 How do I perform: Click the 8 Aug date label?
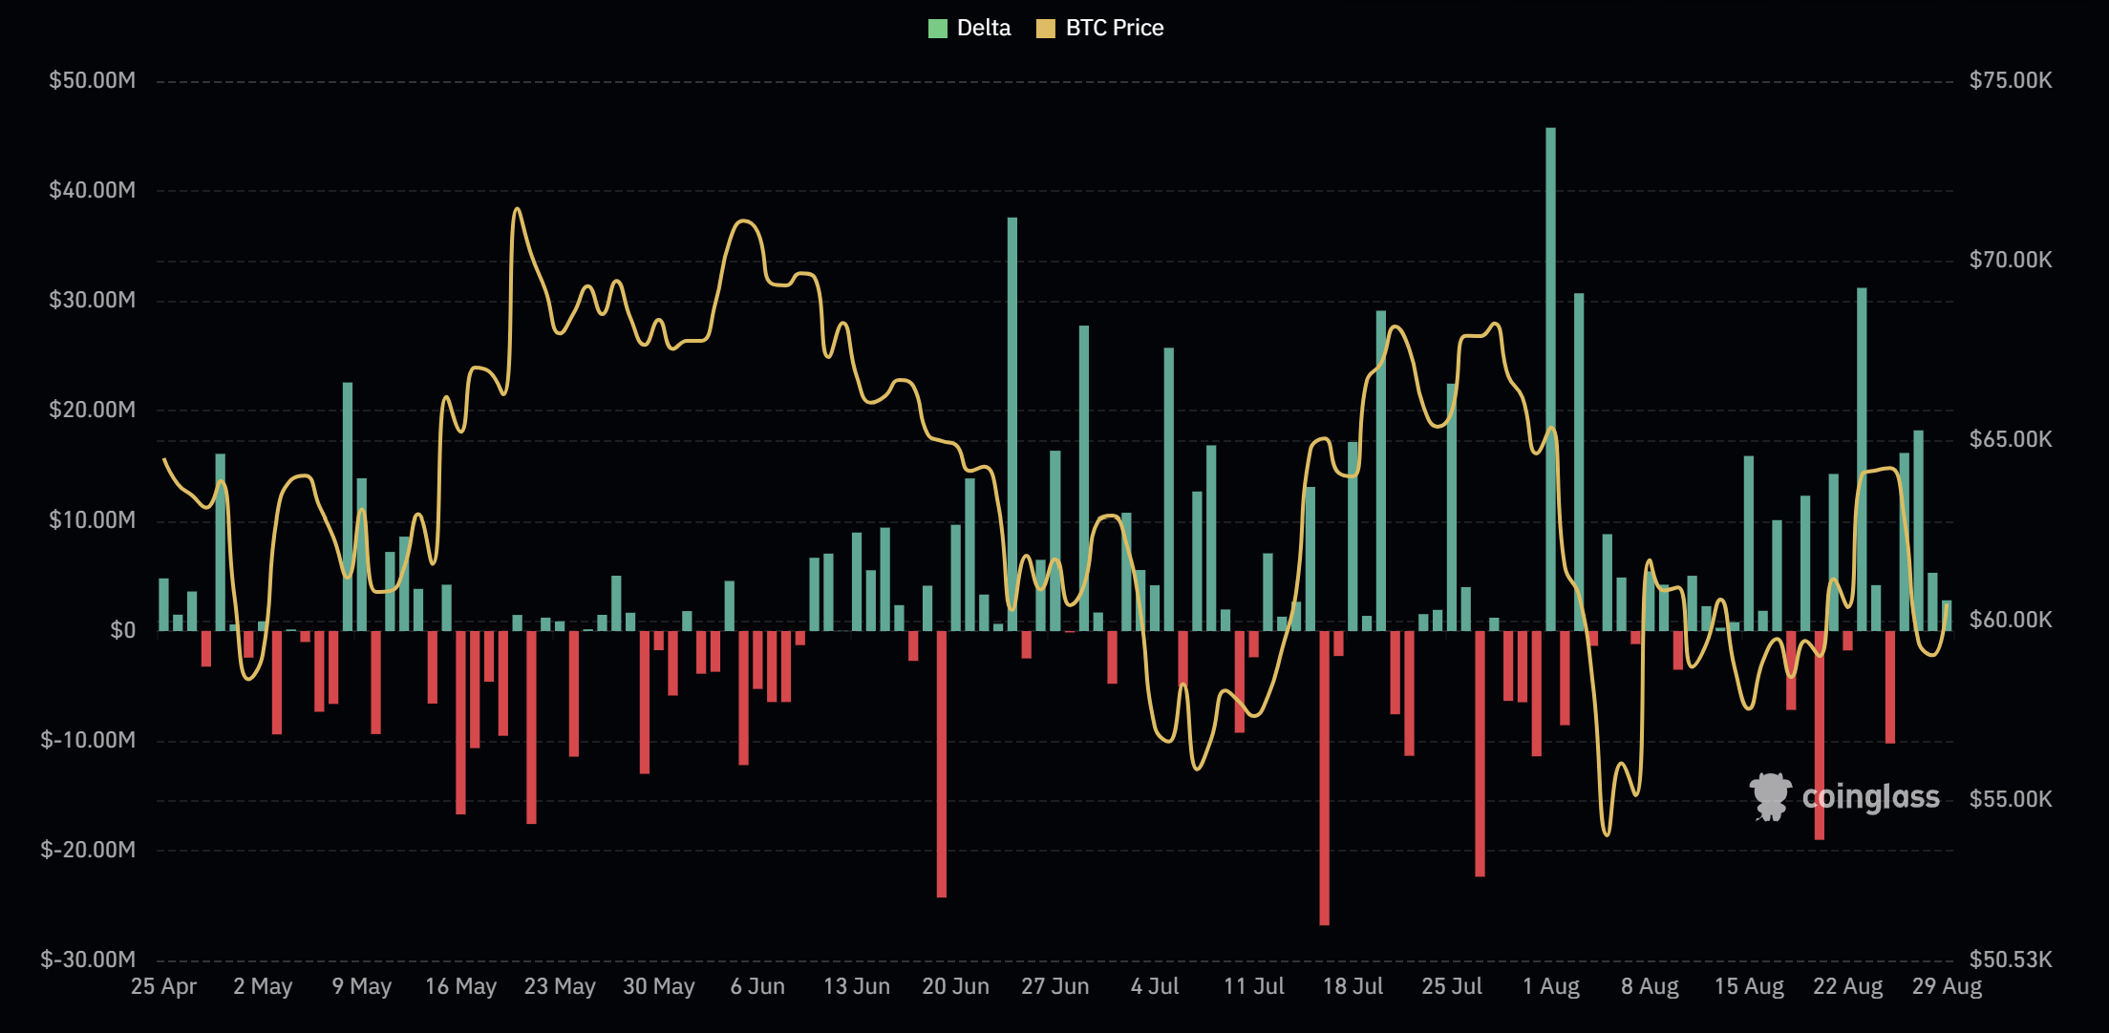click(1650, 986)
